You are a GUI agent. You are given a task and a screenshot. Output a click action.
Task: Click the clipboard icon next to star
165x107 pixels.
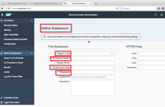(x=163, y=8)
